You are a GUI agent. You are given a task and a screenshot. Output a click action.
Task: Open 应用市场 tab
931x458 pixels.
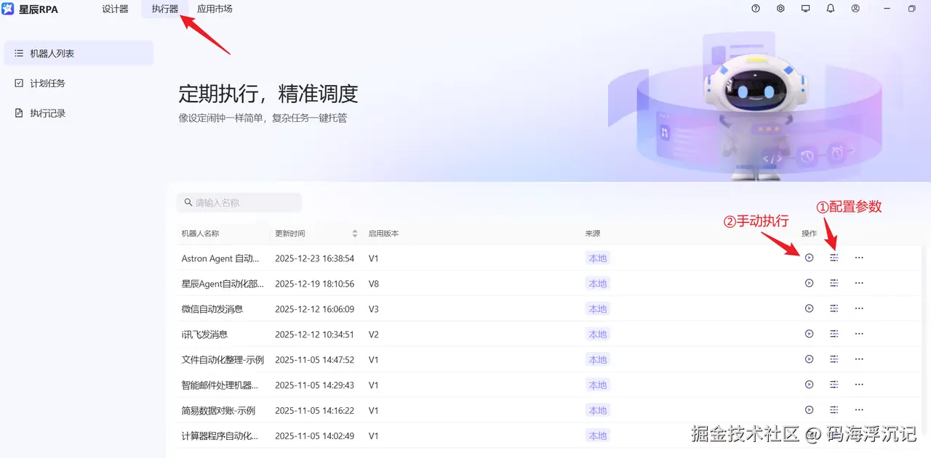[x=215, y=9]
